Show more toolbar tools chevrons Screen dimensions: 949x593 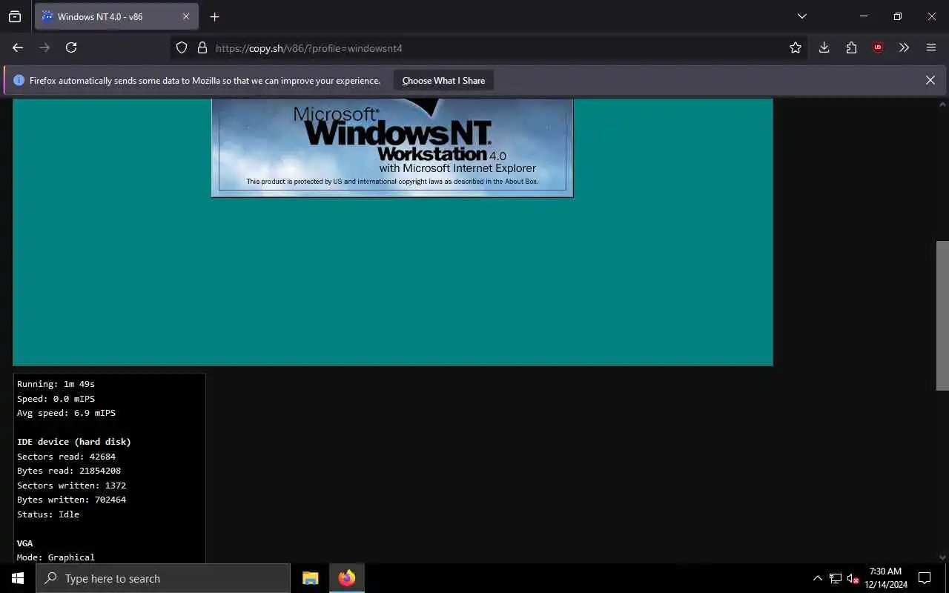(x=904, y=47)
